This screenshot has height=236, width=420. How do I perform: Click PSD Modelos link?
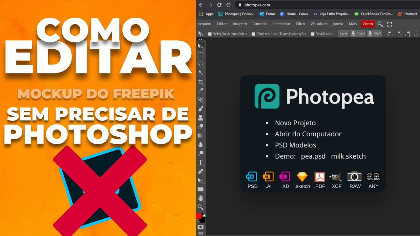[296, 145]
